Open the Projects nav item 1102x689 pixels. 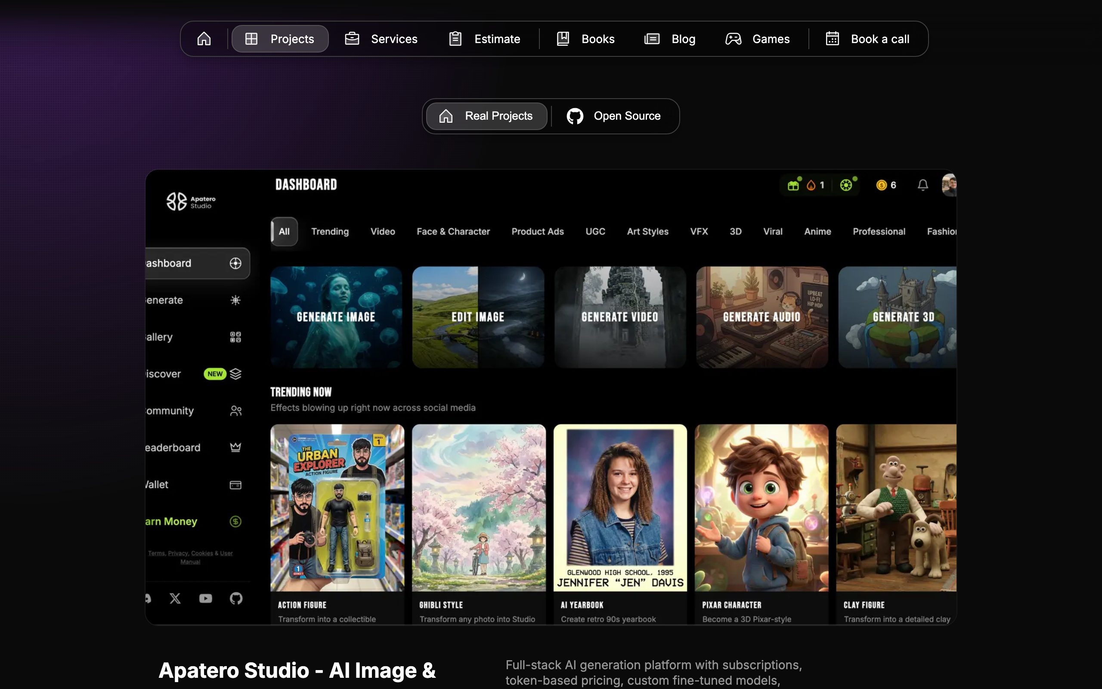(280, 39)
